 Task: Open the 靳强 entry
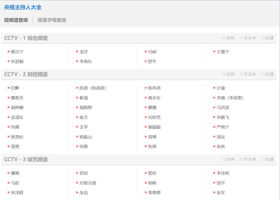click(83, 98)
